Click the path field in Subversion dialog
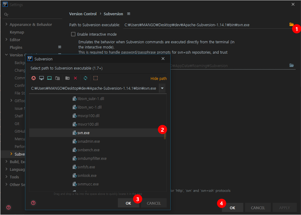The height and width of the screenshot is (215, 301). [x=94, y=88]
